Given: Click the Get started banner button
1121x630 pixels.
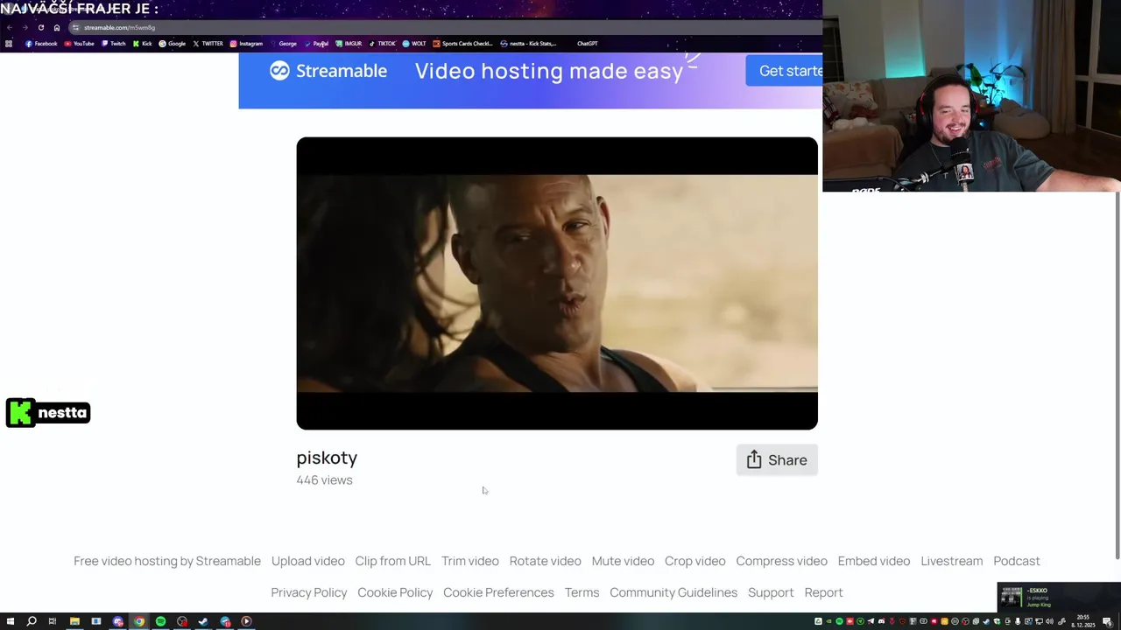Looking at the screenshot, I should point(786,71).
